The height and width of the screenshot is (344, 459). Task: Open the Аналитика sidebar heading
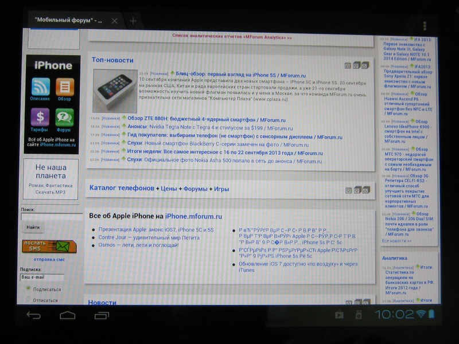click(395, 259)
